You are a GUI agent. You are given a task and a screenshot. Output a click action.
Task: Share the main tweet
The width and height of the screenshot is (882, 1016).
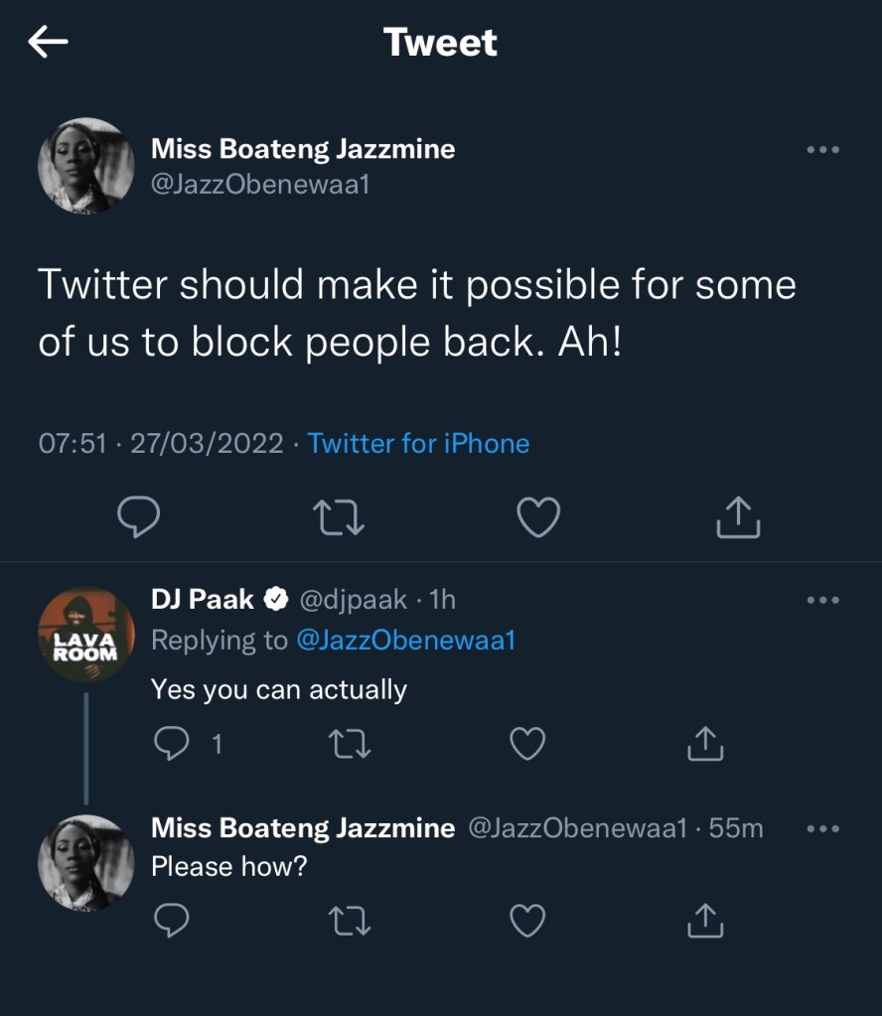point(738,517)
